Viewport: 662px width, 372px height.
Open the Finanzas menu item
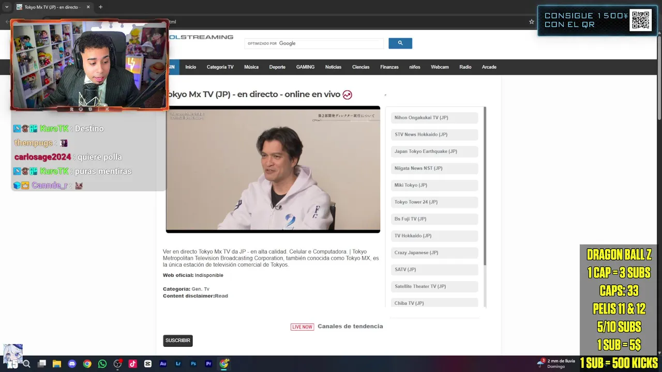[389, 67]
